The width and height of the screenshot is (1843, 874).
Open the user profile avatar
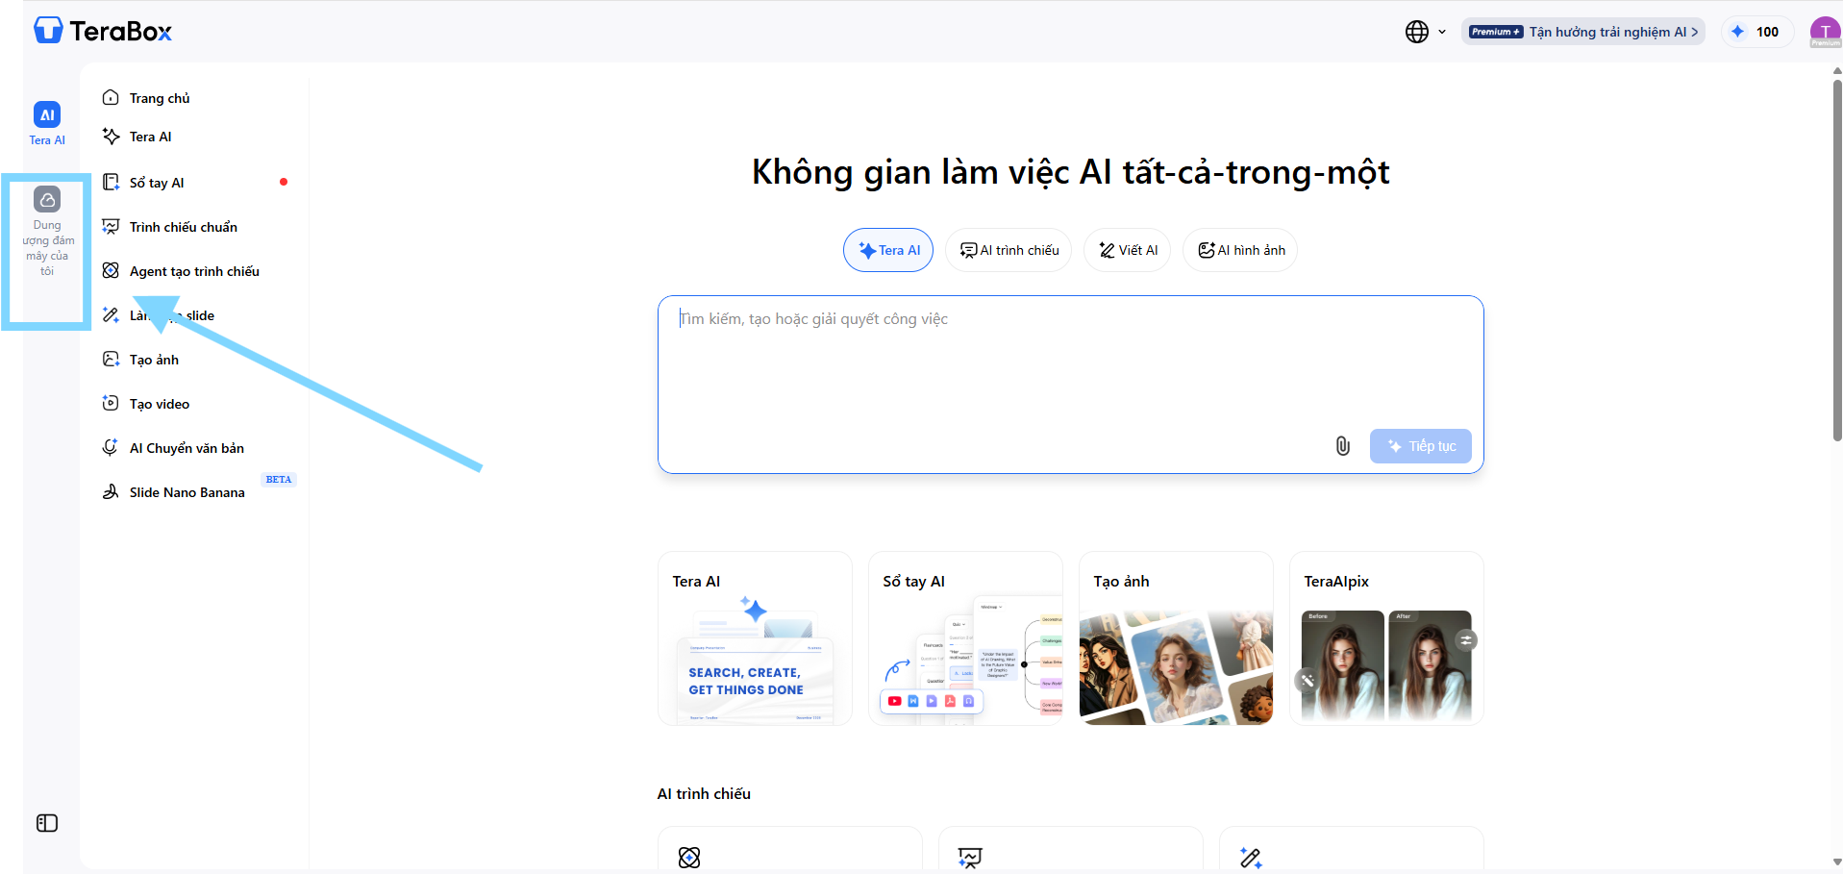(x=1825, y=32)
